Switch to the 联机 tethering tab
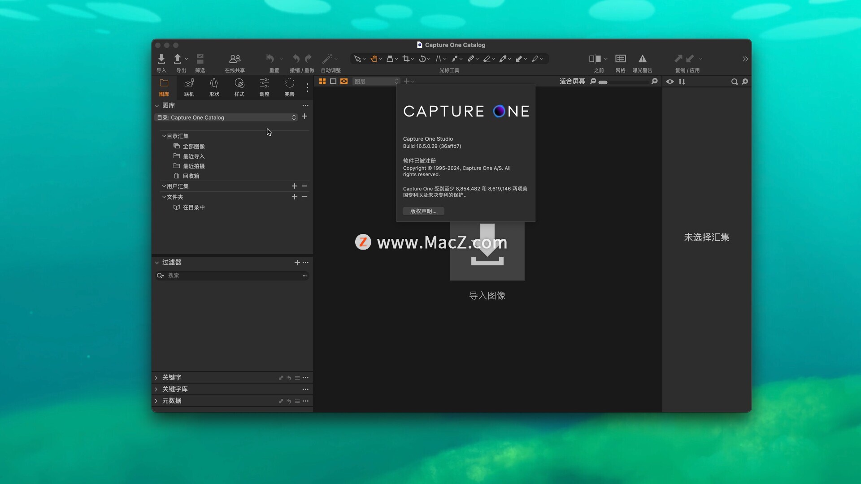 (189, 87)
